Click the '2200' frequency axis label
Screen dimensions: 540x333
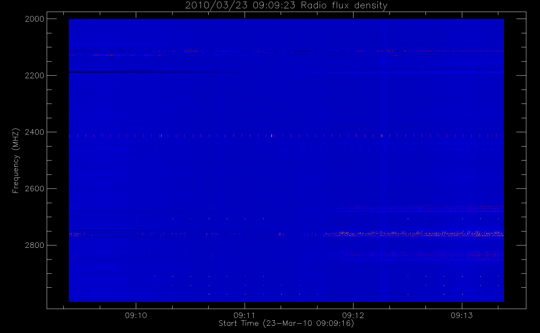click(x=35, y=76)
